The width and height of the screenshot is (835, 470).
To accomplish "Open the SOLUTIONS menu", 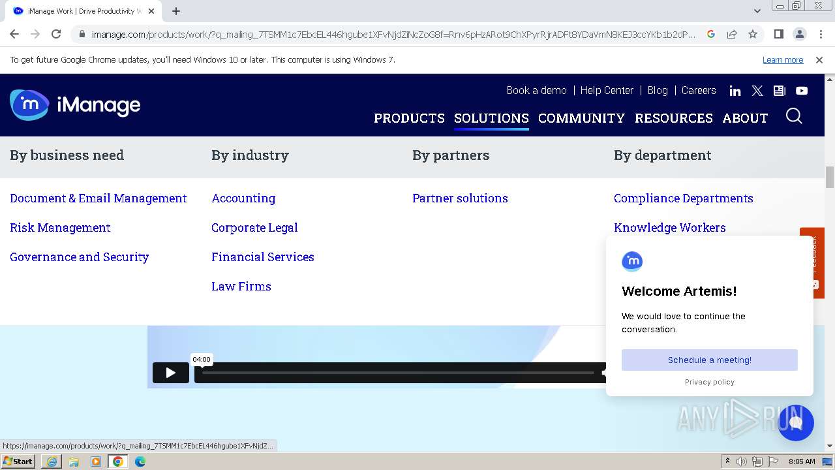I will [x=491, y=118].
